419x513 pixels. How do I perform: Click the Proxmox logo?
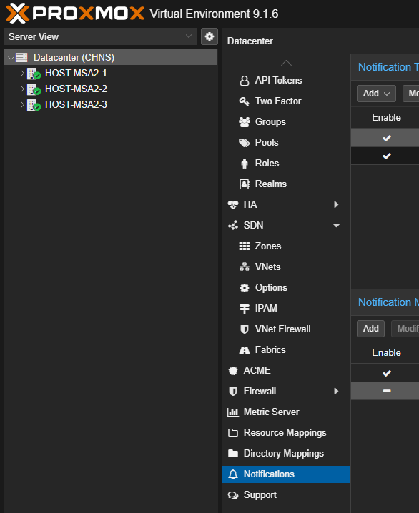(75, 14)
